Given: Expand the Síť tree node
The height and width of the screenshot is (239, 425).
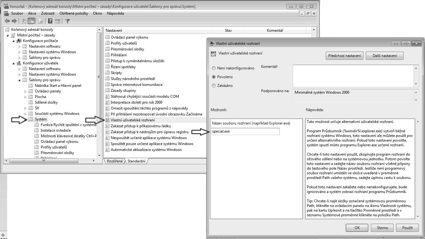Looking at the screenshot, I should 25,108.
